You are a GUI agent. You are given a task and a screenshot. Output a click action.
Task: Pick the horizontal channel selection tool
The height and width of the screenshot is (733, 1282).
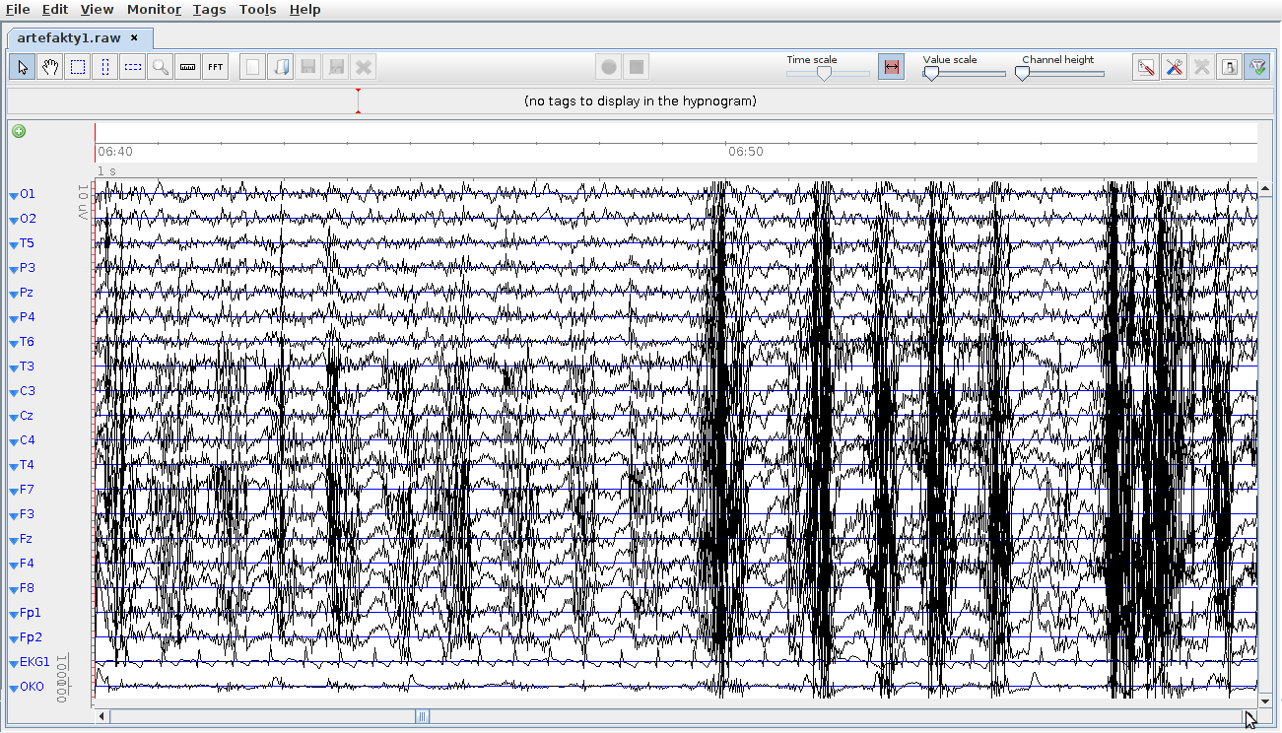click(x=133, y=67)
